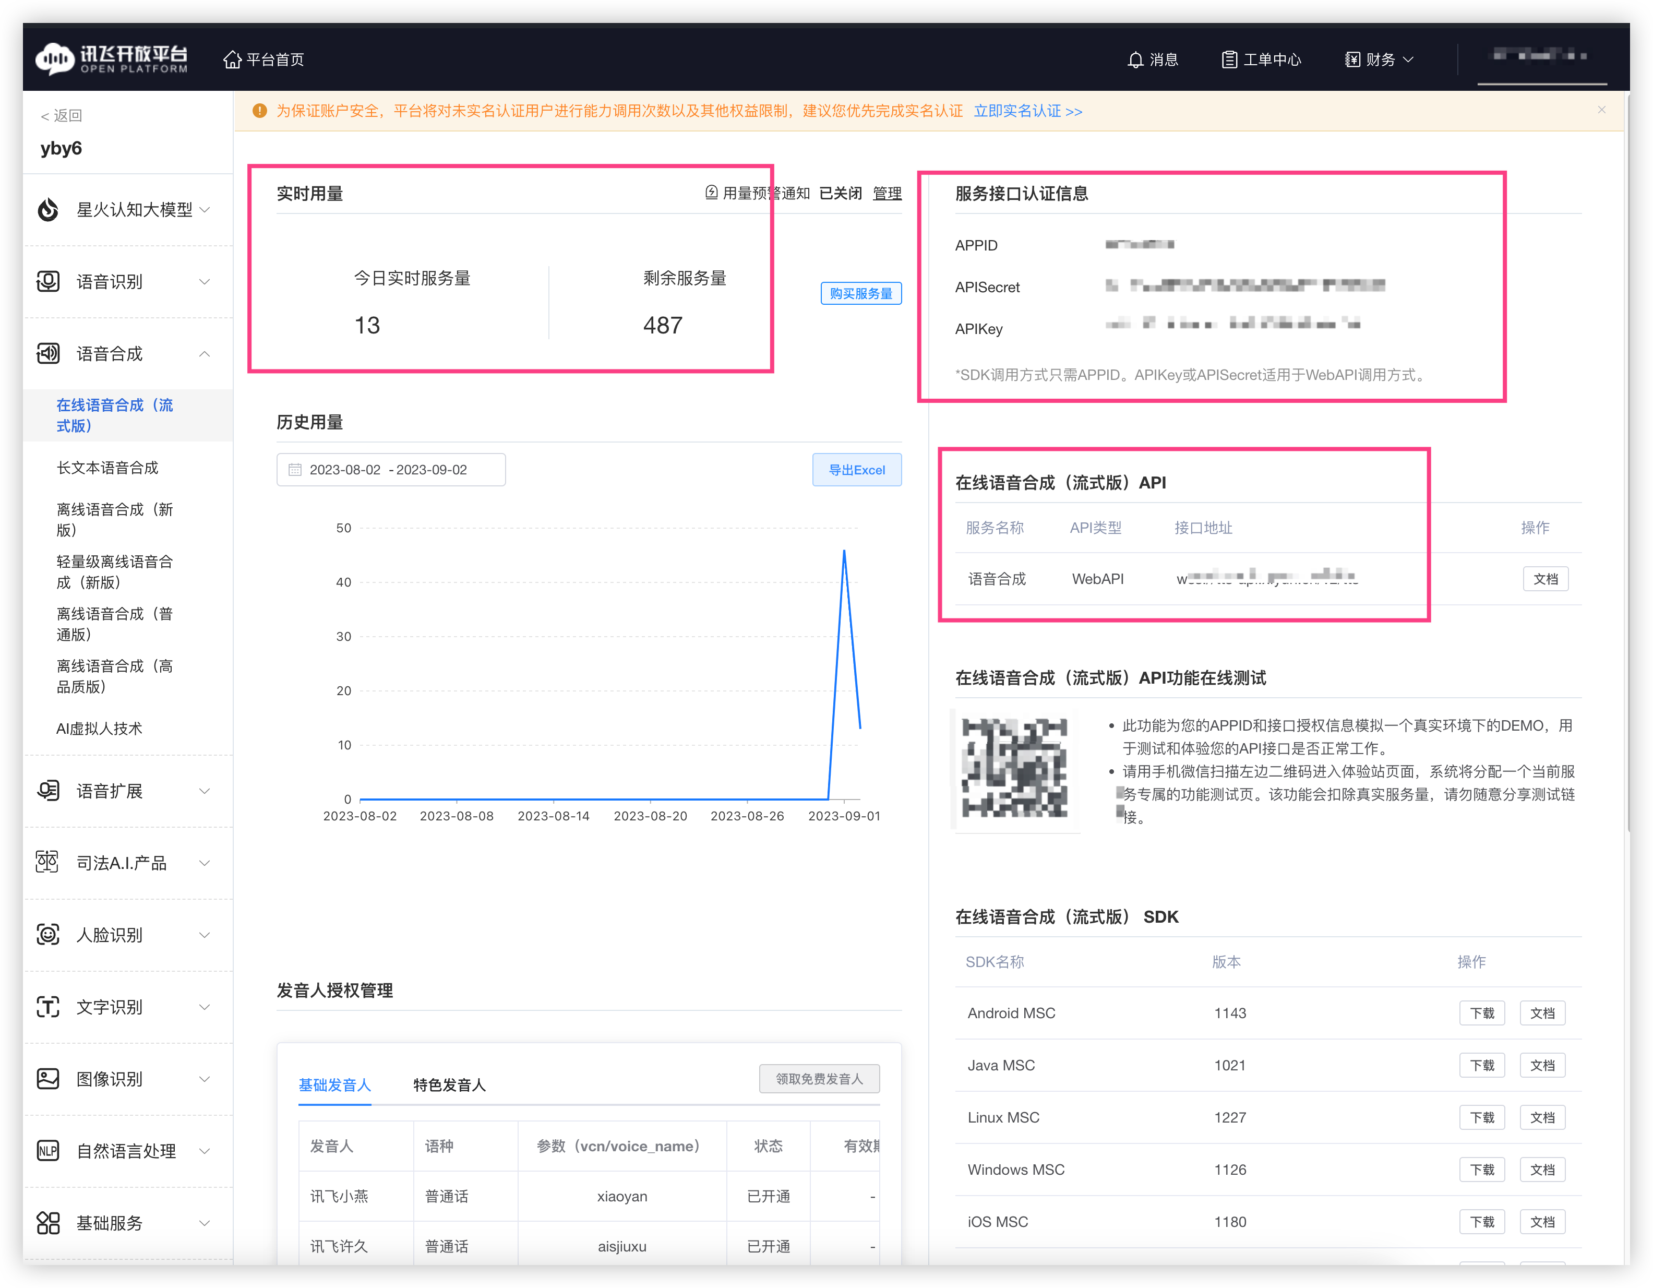Collapse the 语音合成 sidebar section
Image resolution: width=1653 pixels, height=1288 pixels.
pyautogui.click(x=205, y=354)
